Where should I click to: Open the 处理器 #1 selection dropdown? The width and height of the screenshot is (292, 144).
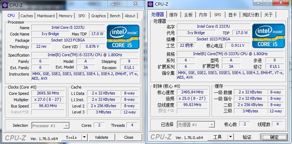(196, 125)
